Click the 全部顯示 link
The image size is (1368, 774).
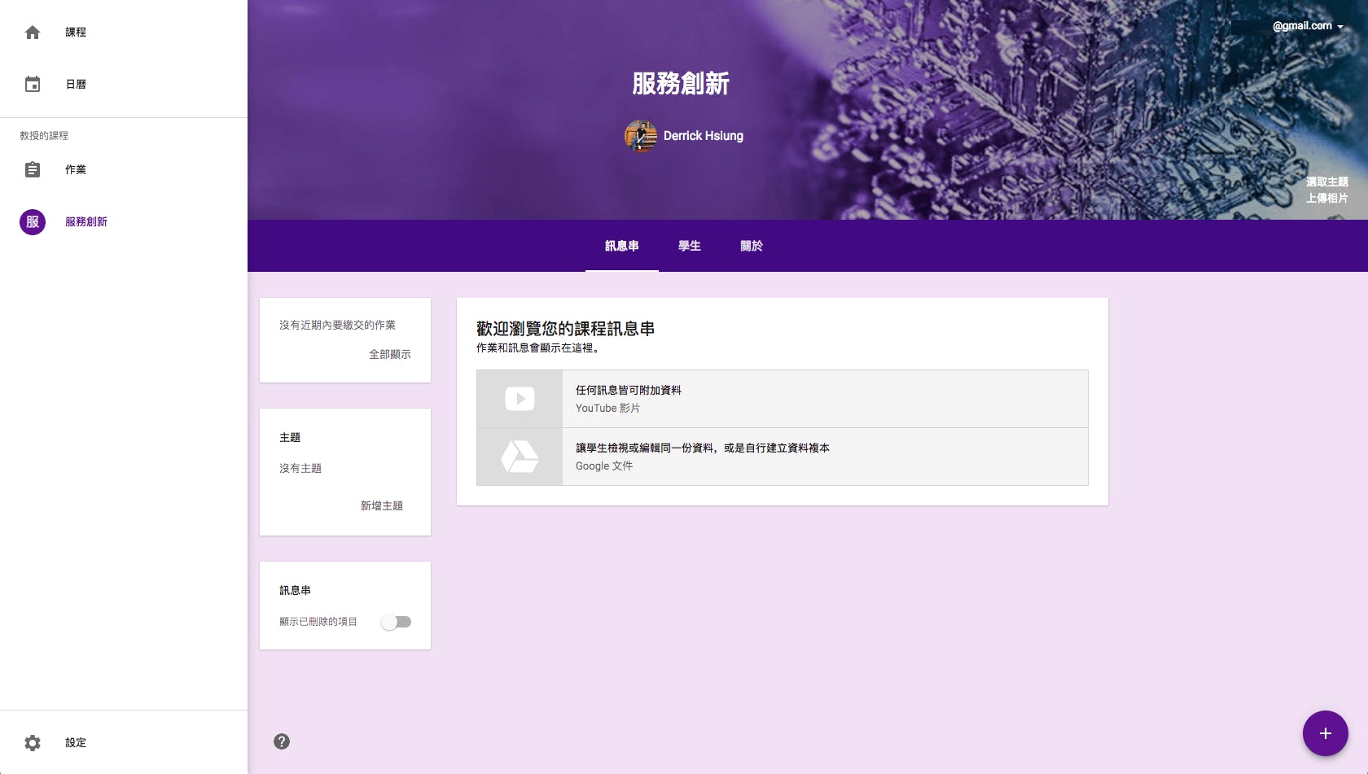coord(388,354)
